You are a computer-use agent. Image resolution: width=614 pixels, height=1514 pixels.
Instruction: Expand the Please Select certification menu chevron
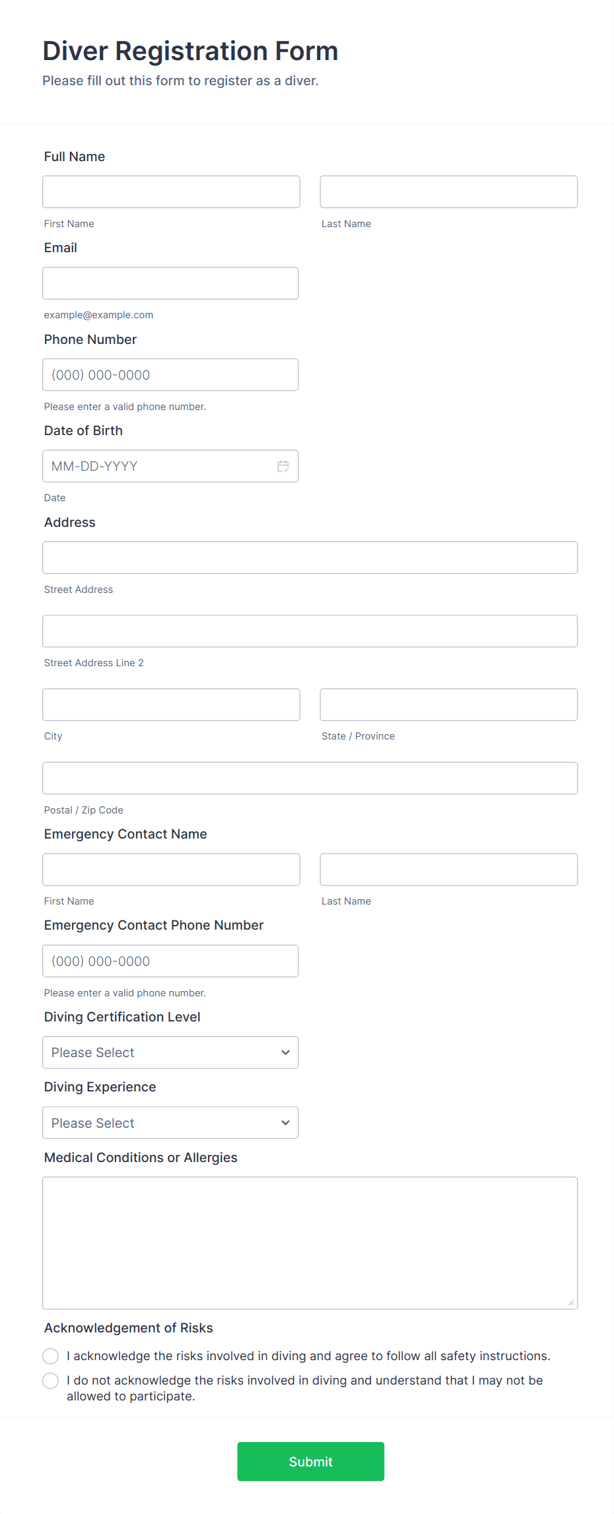pyautogui.click(x=285, y=1052)
